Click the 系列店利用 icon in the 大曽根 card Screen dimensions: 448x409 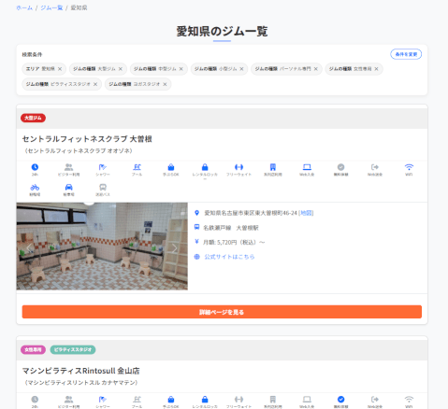[x=273, y=167]
